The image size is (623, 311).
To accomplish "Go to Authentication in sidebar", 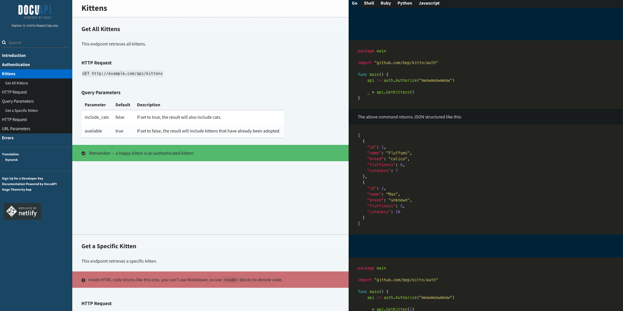I will point(36,65).
